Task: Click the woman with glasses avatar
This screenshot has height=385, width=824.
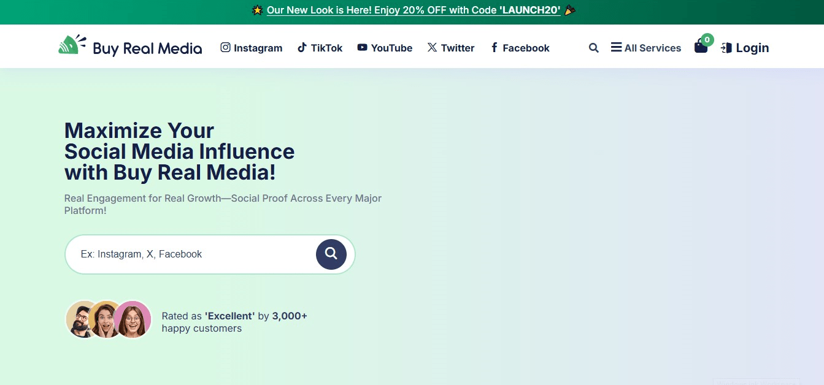Action: [133, 319]
